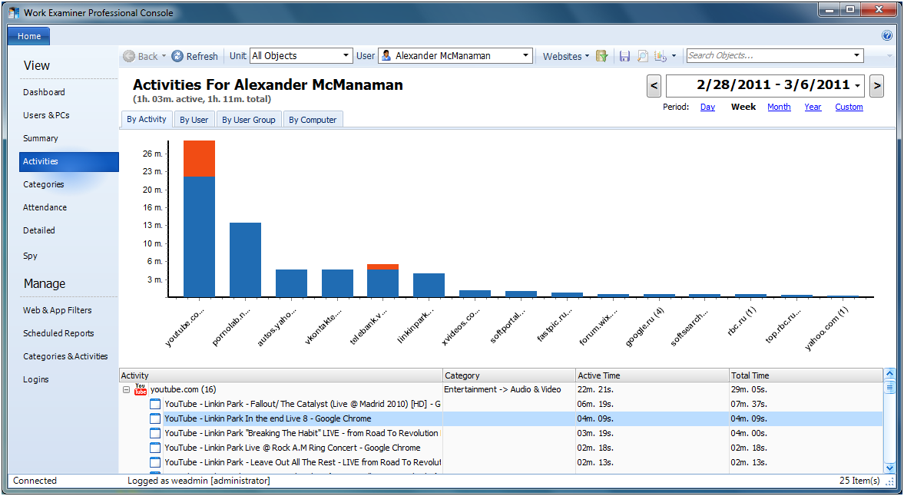Click the save (floppy disk) icon
904x496 pixels.
(624, 56)
